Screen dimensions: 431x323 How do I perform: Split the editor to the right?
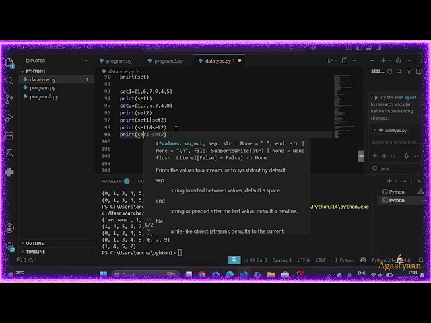[345, 61]
